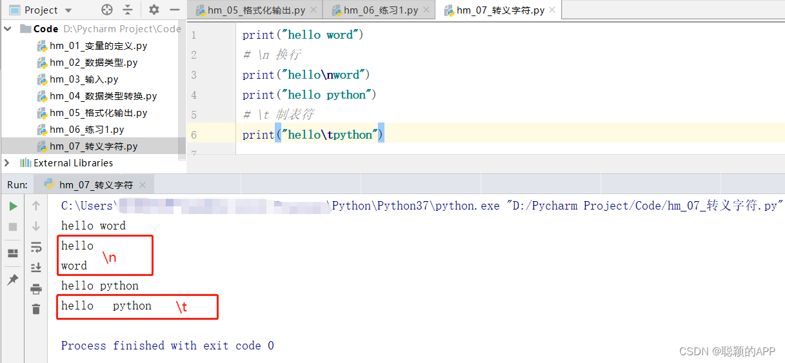
Task: Open the Project panel settings gear
Action: coord(154,10)
